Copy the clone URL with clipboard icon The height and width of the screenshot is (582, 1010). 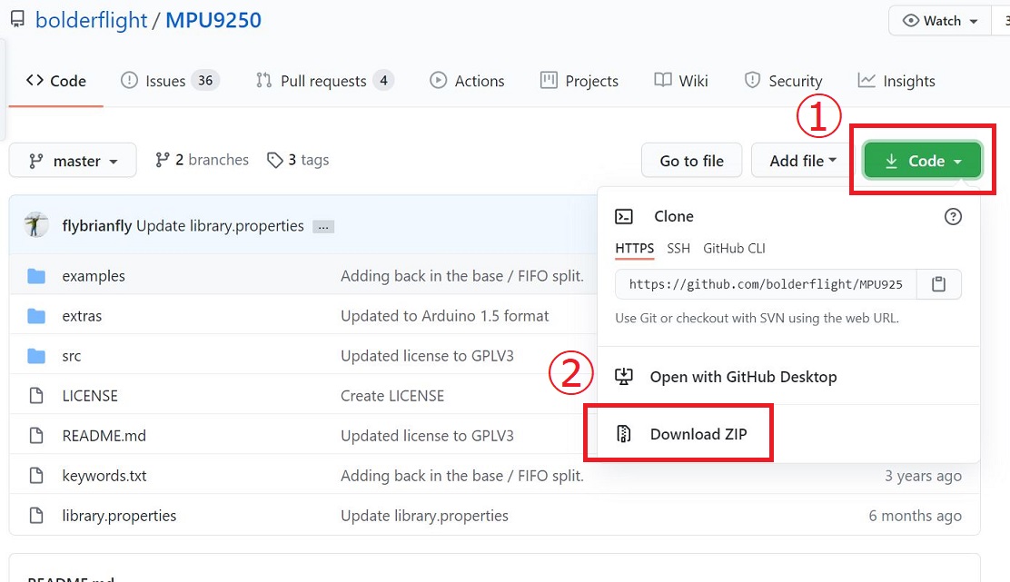[x=938, y=284]
